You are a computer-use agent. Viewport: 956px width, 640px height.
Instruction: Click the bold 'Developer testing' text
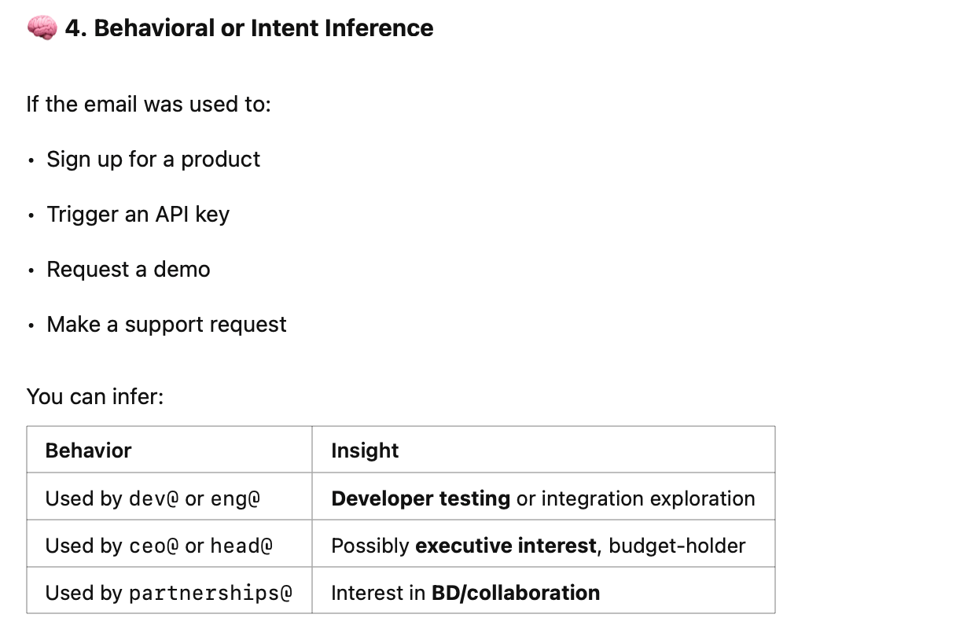pos(421,498)
